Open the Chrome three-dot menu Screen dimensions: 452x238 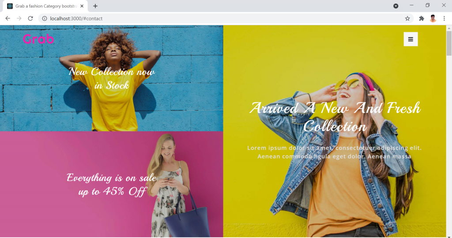point(444,19)
